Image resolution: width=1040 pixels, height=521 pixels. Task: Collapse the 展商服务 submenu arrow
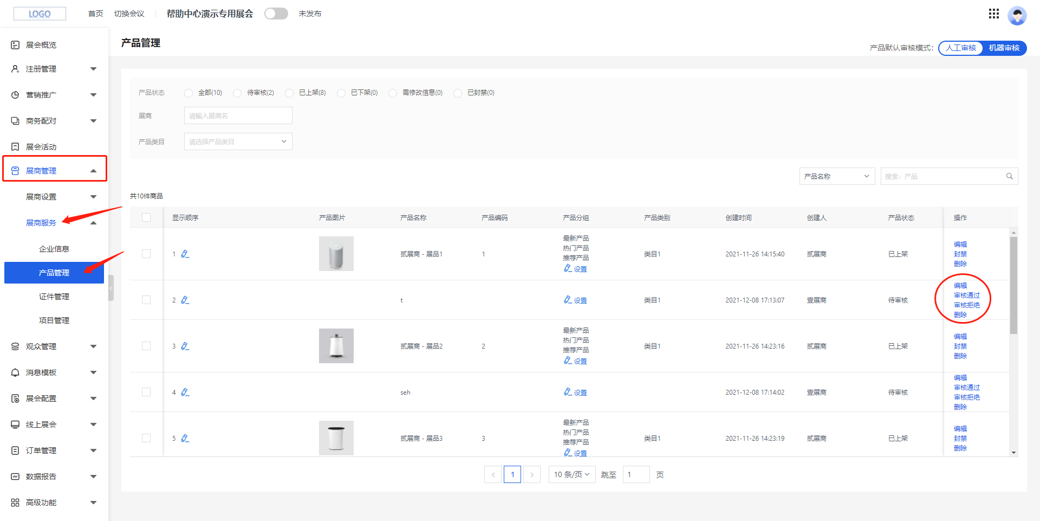(93, 223)
